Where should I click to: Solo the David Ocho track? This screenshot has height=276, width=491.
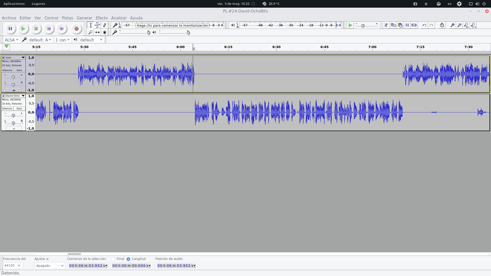(19, 109)
